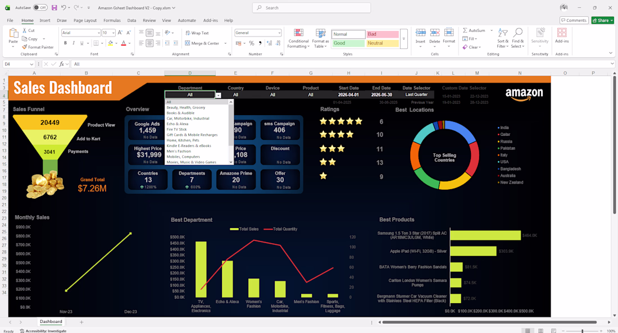Switch to the Insert ribbon tab
This screenshot has width=618, height=333.
[44, 20]
